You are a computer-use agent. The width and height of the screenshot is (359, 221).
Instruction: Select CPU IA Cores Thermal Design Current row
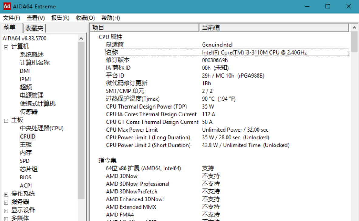point(227,114)
